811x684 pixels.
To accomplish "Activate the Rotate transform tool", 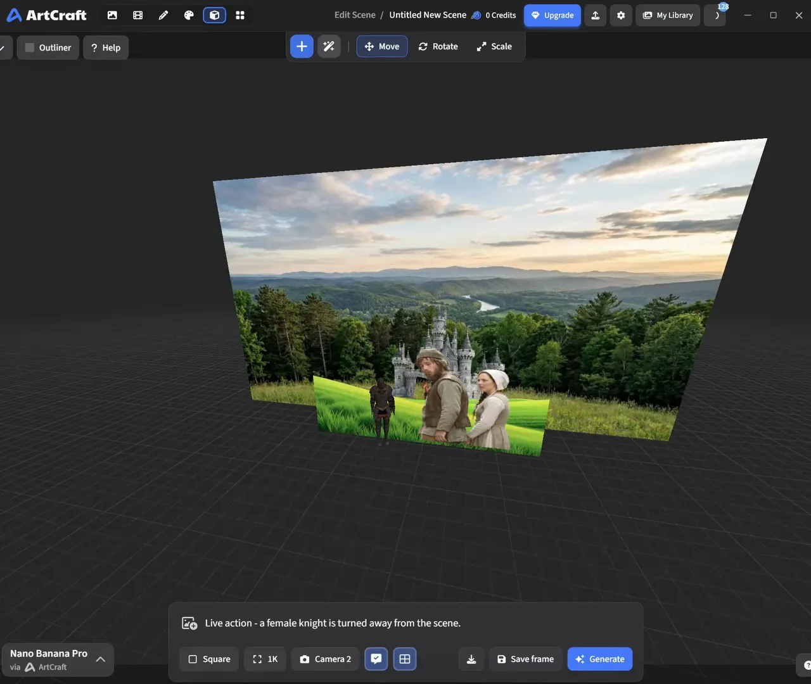I will 438,46.
